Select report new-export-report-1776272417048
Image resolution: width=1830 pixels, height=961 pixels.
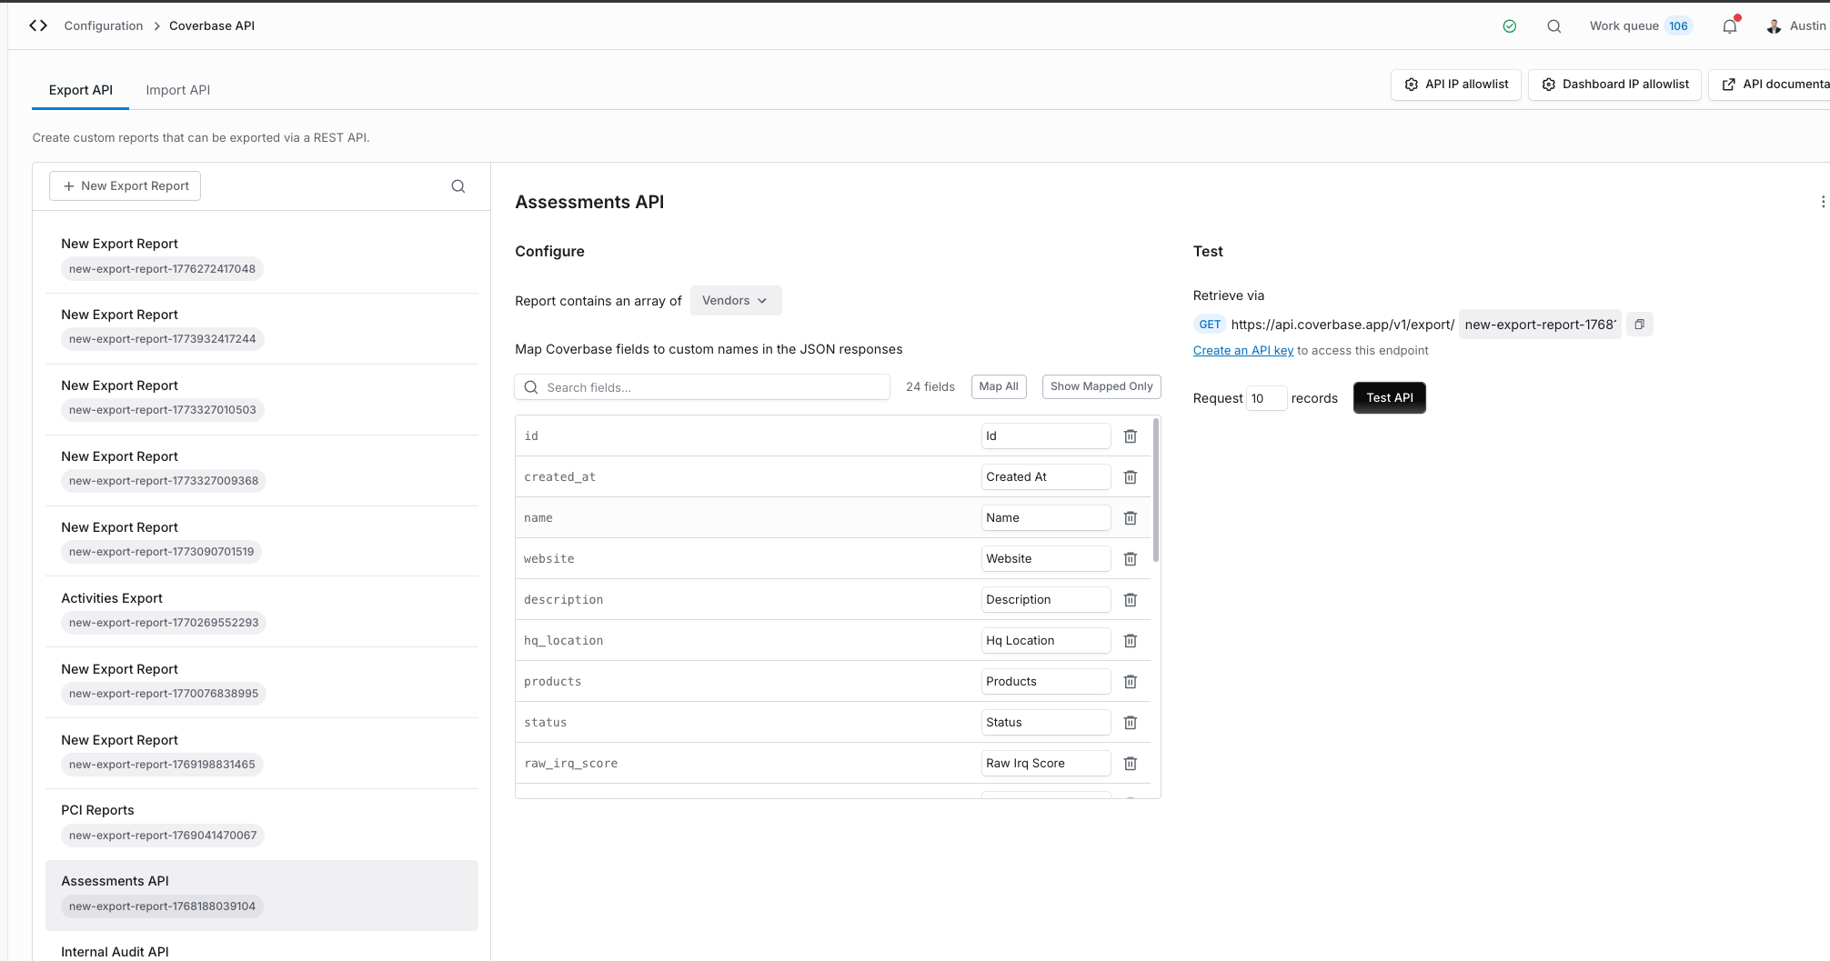tap(262, 257)
